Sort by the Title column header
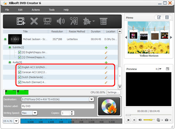Viewport: 175px width, 129px height. (x=26, y=31)
